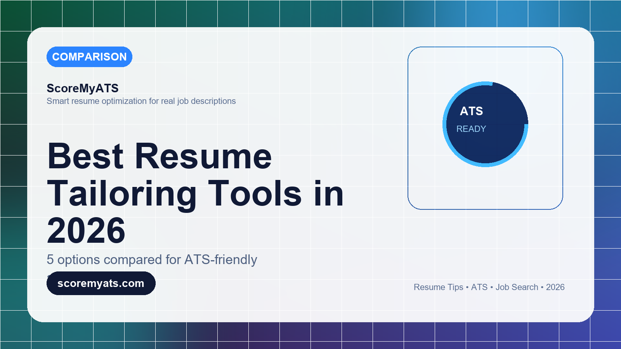Click the ATS tag in the footer
This screenshot has width=621, height=349.
(x=479, y=287)
